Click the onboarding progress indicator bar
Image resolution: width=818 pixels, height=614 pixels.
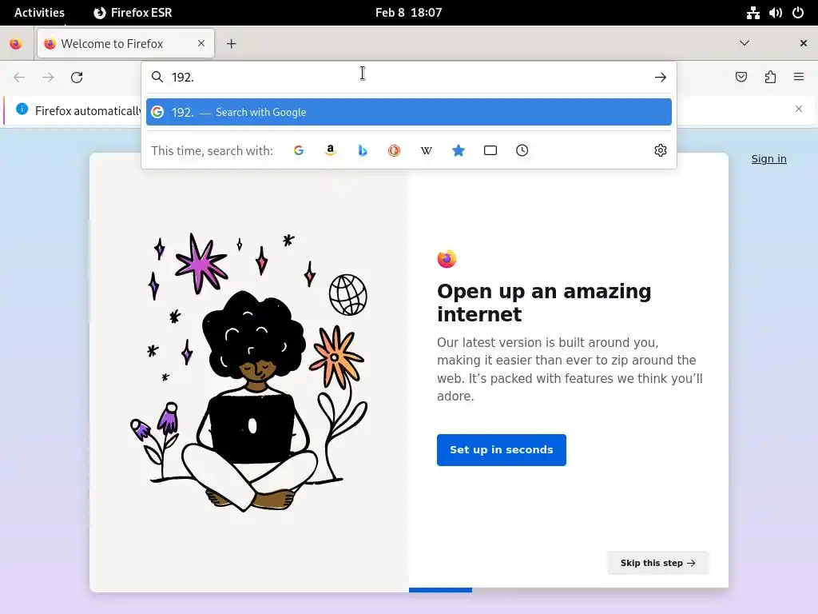click(569, 590)
